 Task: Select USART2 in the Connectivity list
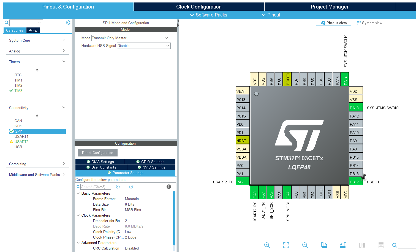click(x=21, y=142)
